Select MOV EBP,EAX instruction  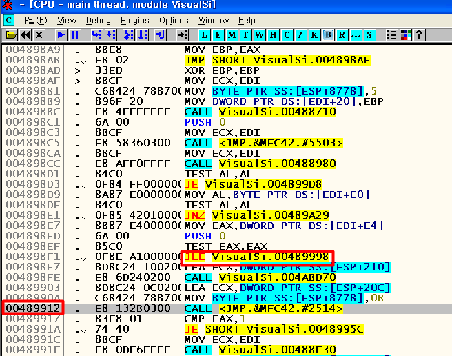(x=223, y=50)
